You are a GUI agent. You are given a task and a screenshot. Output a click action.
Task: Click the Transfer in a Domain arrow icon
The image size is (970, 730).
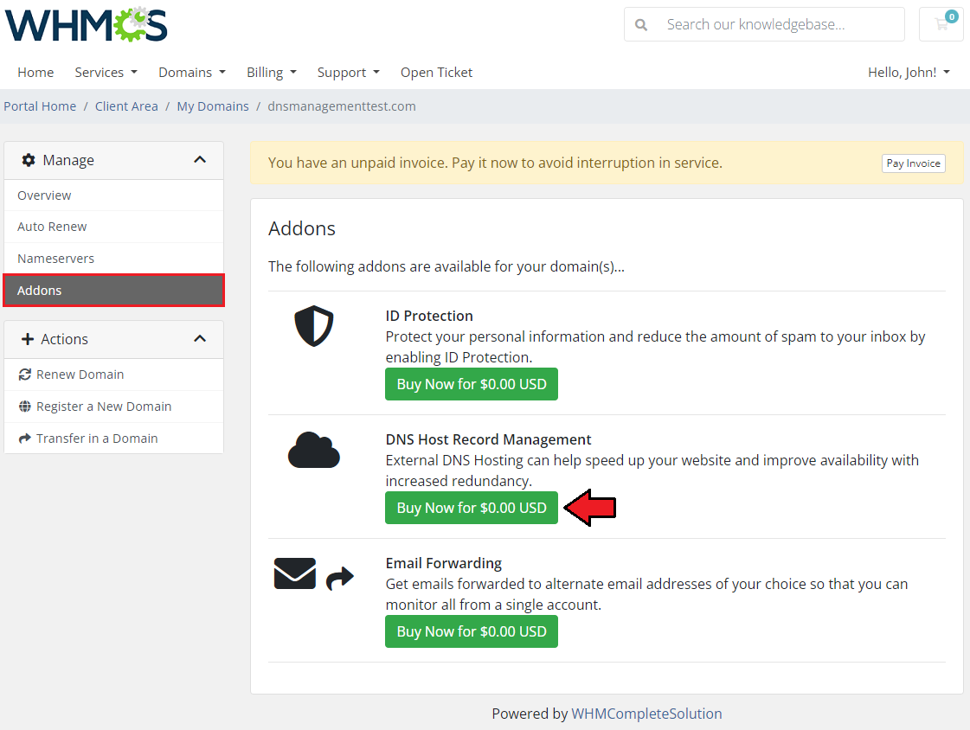25,439
